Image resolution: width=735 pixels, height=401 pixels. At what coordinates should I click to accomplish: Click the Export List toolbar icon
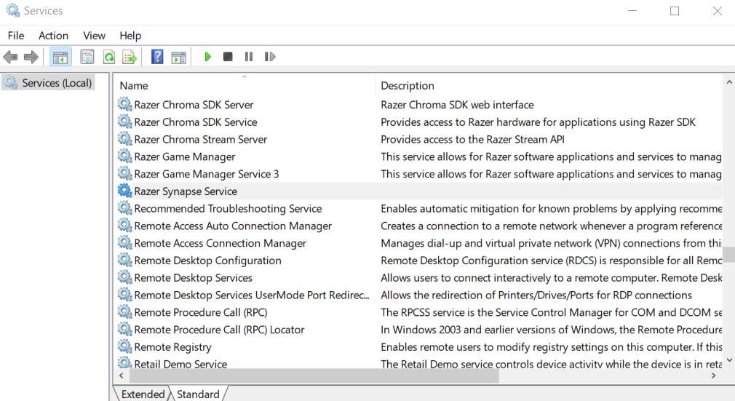130,57
